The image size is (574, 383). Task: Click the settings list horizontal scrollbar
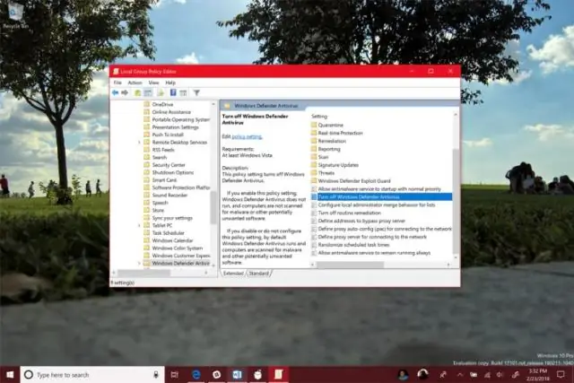click(x=351, y=265)
